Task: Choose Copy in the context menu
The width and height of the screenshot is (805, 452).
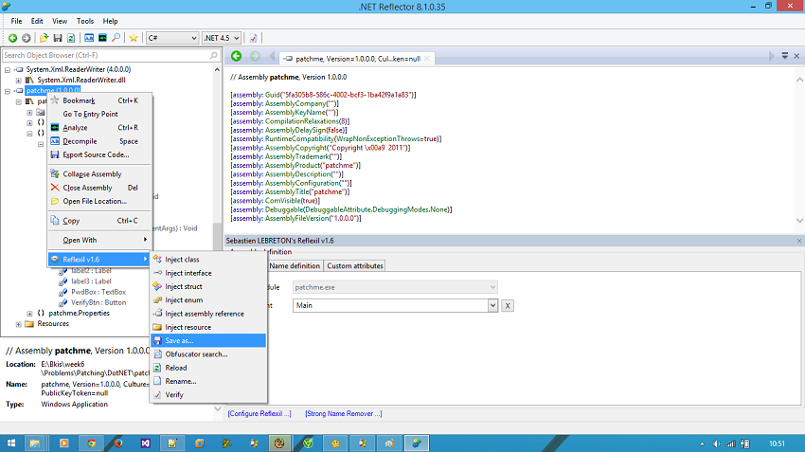Action: coord(100,221)
